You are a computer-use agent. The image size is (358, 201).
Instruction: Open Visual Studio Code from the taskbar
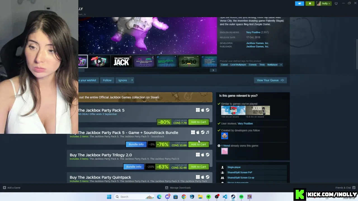tap(225, 197)
